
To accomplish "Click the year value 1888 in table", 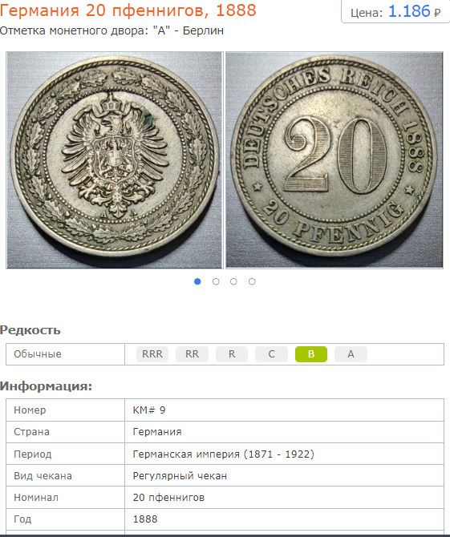I will 145,519.
